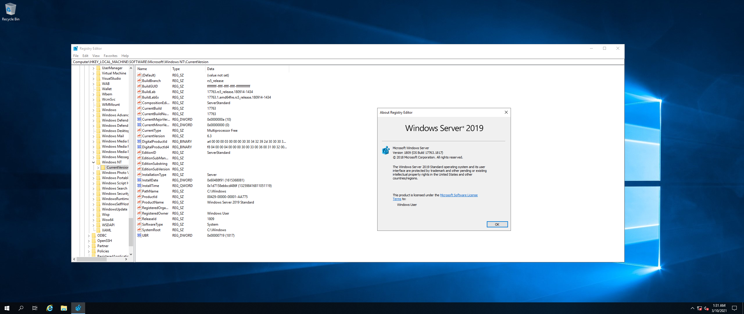Click the InstallDate DWORD value icon
The height and width of the screenshot is (314, 744).
(139, 180)
